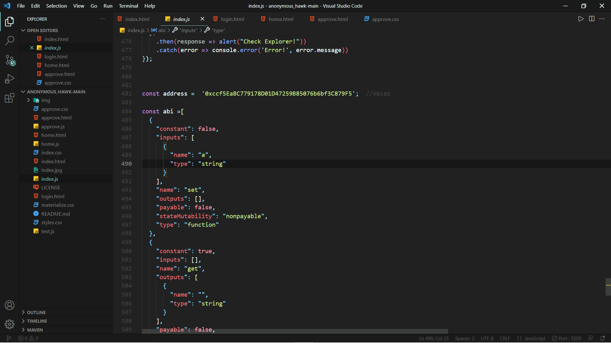611x343 pixels.
Task: Click the Port : 5500 live server button
Action: click(x=566, y=338)
